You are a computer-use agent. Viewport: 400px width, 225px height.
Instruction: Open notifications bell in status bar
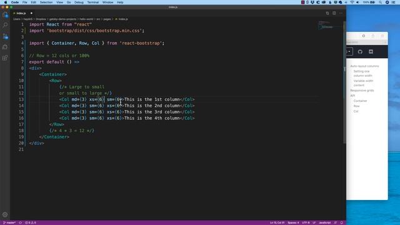click(342, 222)
